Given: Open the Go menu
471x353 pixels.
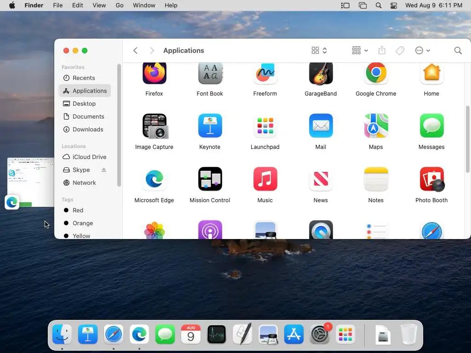Looking at the screenshot, I should pos(120,6).
